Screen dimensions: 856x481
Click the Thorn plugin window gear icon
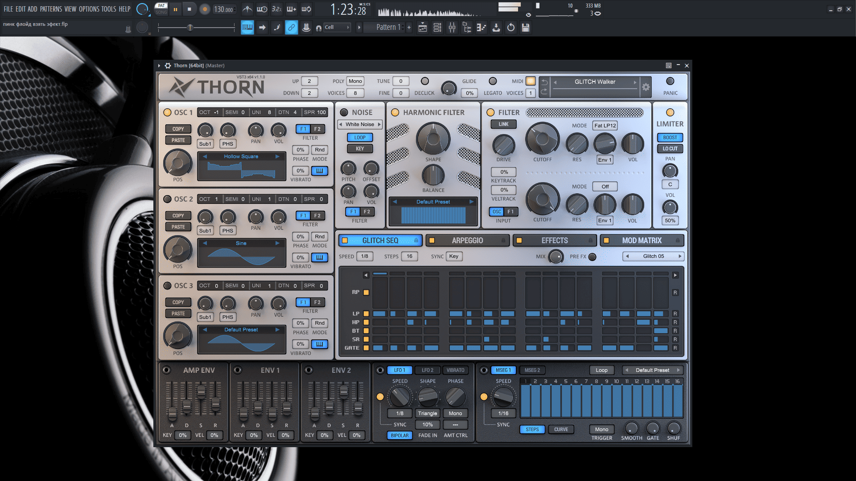point(168,65)
